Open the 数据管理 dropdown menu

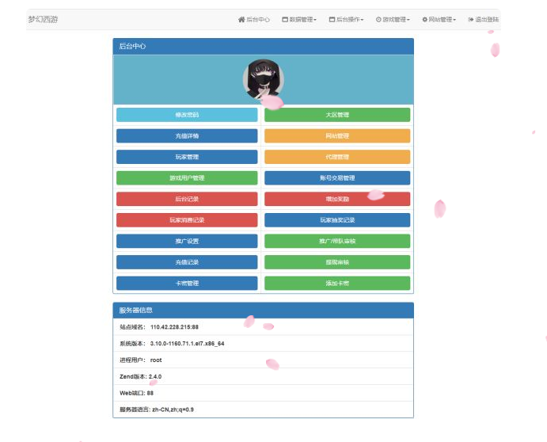point(299,19)
